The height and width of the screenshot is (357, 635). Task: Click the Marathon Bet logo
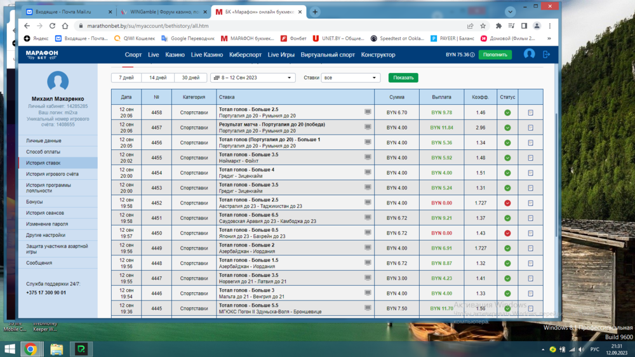click(x=42, y=55)
